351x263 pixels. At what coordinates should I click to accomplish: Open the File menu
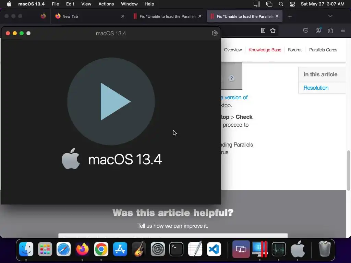[55, 4]
